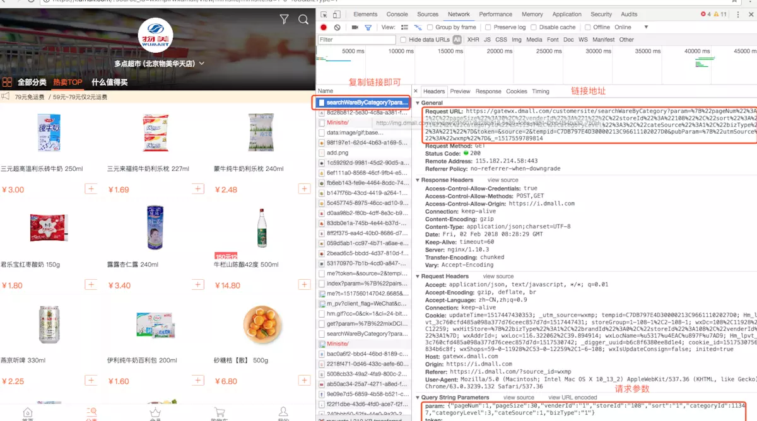This screenshot has height=421, width=757.
Task: Switch to the Application tab
Action: [567, 14]
